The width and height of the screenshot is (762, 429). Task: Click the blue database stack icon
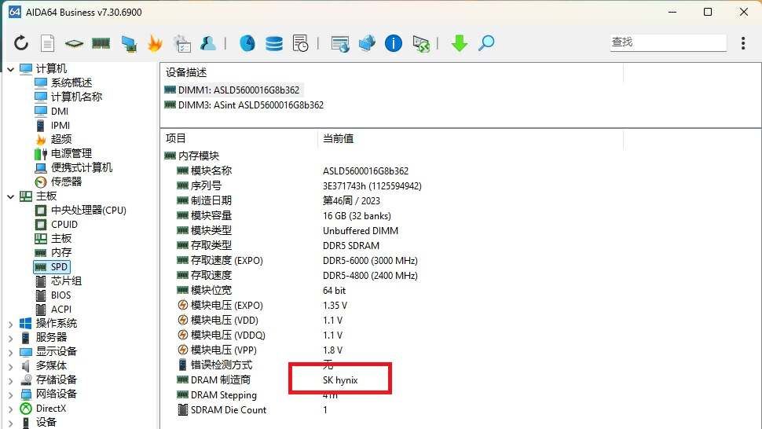274,43
